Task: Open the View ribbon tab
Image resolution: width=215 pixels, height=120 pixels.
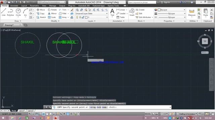Action: click(44, 6)
